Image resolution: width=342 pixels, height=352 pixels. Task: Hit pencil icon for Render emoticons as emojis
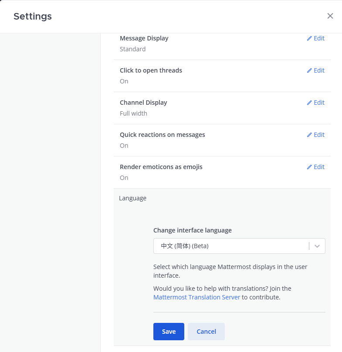tap(309, 167)
